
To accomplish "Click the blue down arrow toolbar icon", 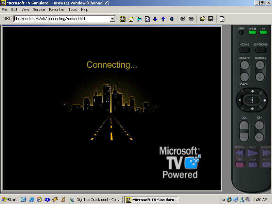I will [155, 19].
